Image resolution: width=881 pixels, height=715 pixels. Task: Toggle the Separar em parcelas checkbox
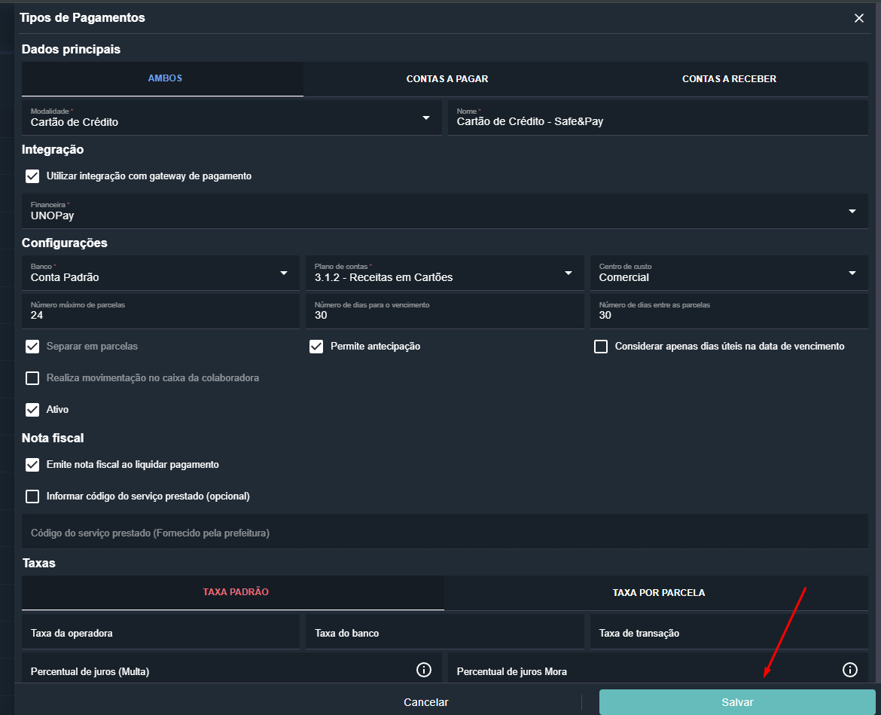32,347
